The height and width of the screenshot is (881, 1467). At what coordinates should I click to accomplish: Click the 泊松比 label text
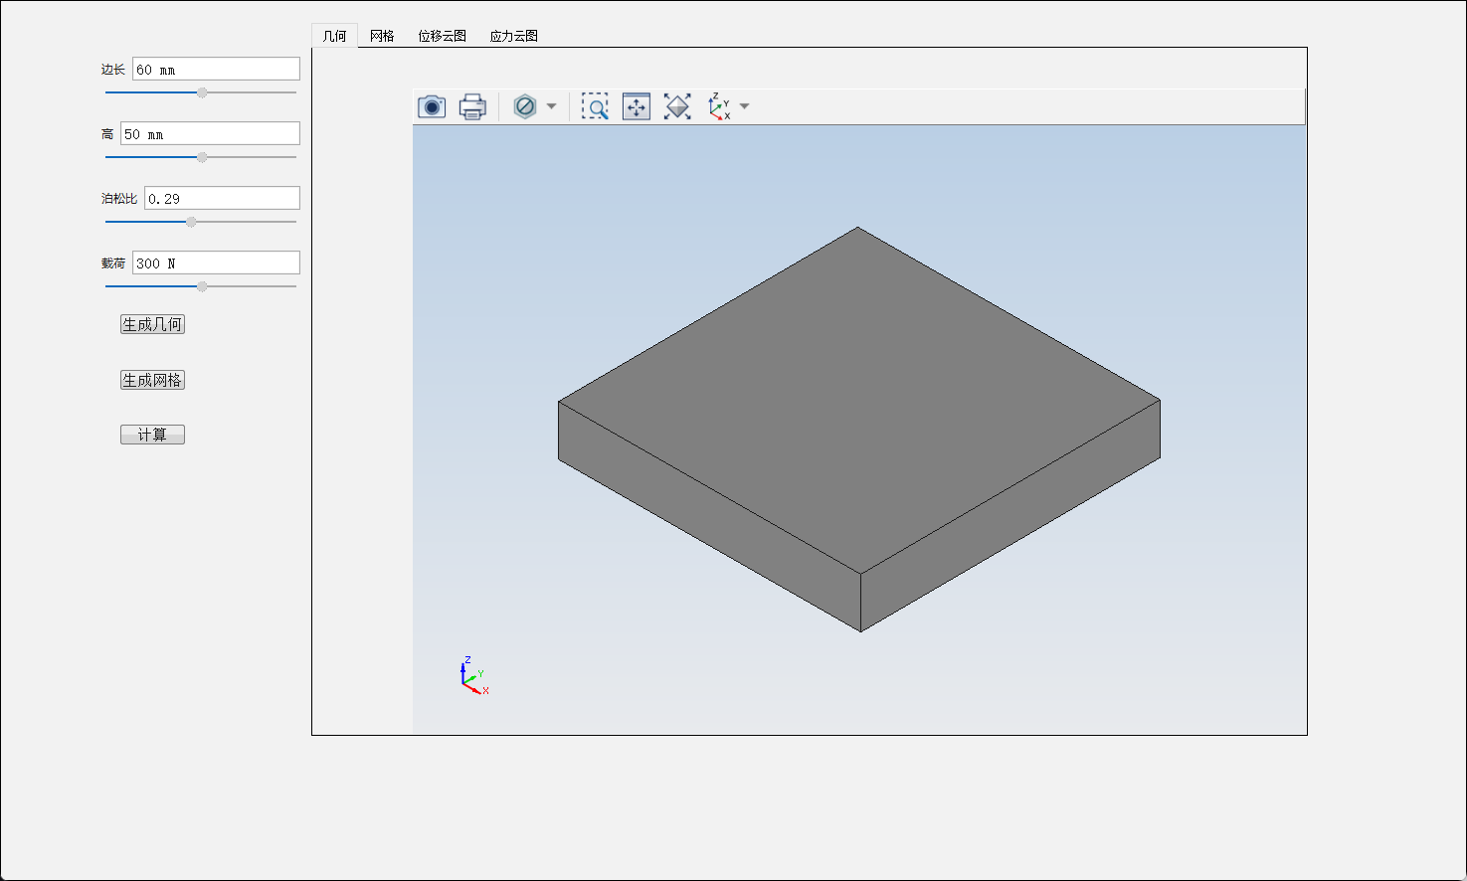click(119, 199)
